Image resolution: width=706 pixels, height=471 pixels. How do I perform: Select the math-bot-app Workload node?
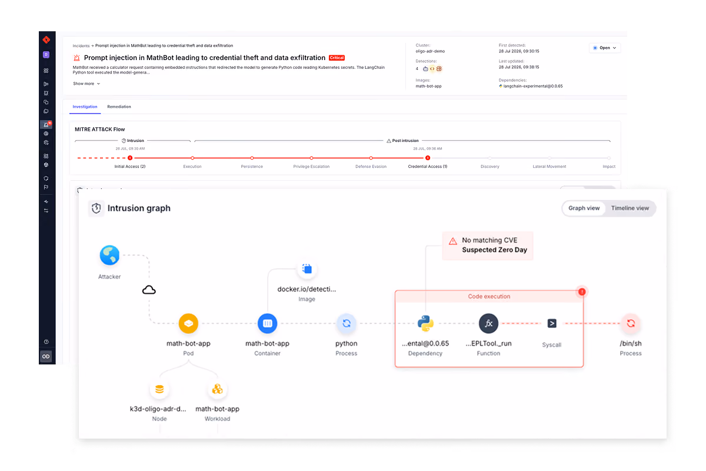pyautogui.click(x=217, y=389)
